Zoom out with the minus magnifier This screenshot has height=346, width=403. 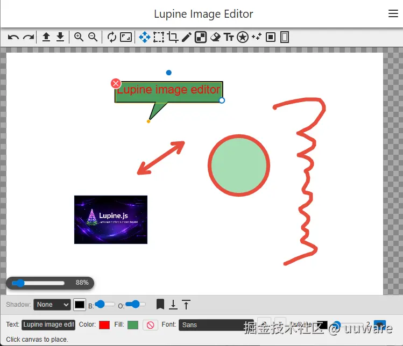point(93,37)
